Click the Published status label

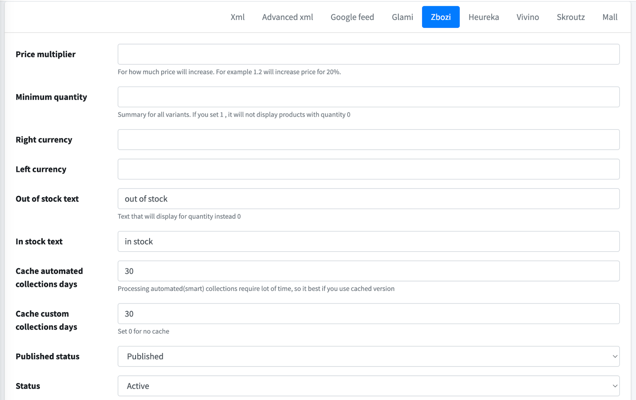point(48,356)
